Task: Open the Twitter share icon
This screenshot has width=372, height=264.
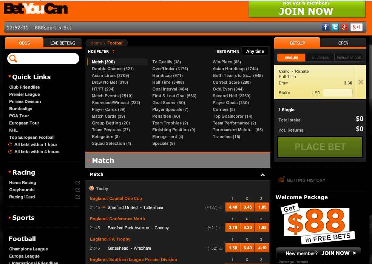Action: point(335,27)
